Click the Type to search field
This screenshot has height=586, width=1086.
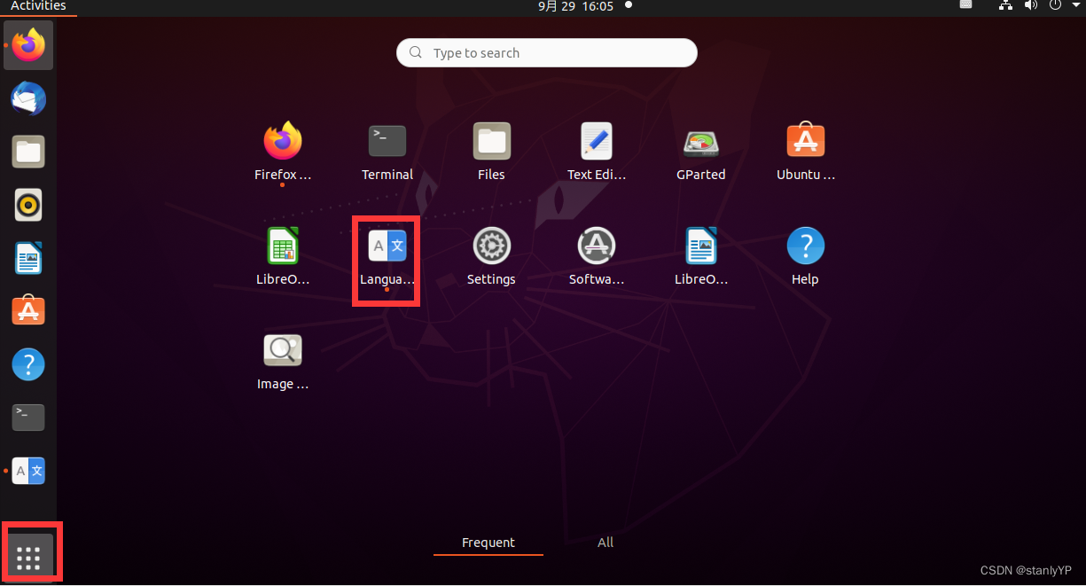coord(546,52)
